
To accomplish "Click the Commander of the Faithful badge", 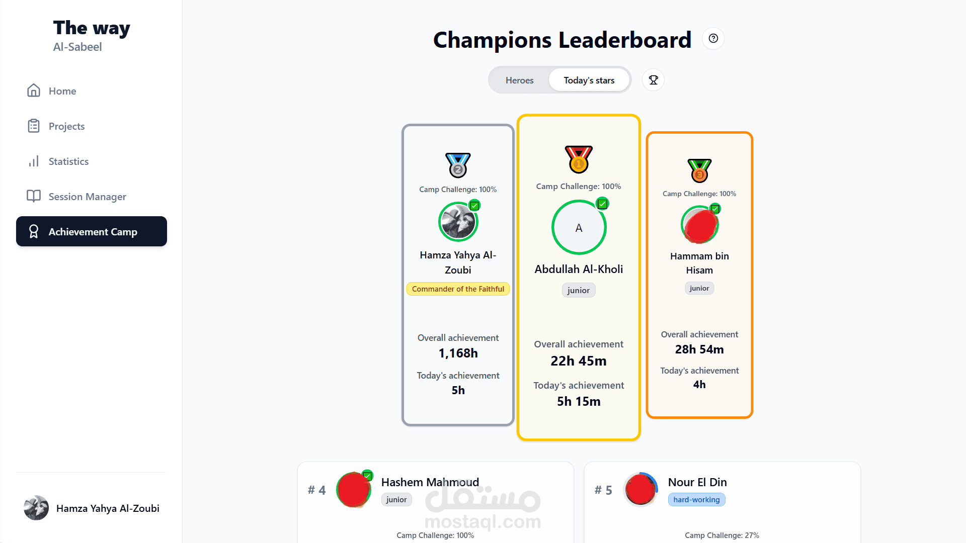I will pos(458,289).
